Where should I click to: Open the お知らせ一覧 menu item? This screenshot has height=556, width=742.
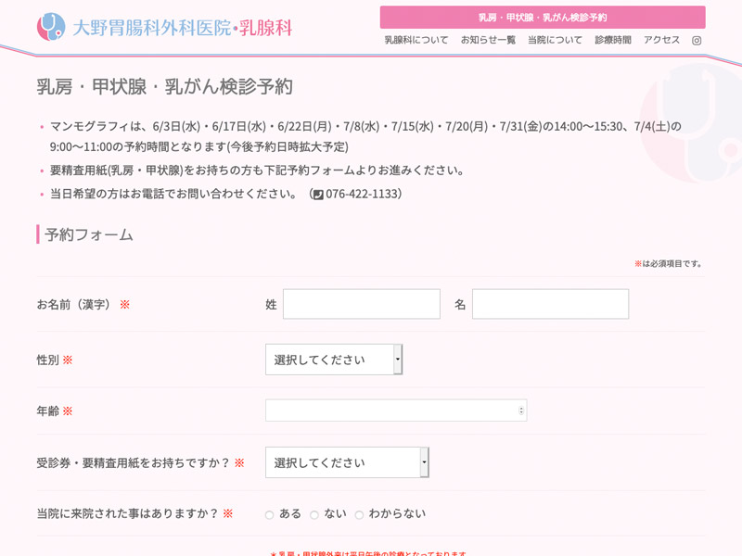pyautogui.click(x=488, y=41)
